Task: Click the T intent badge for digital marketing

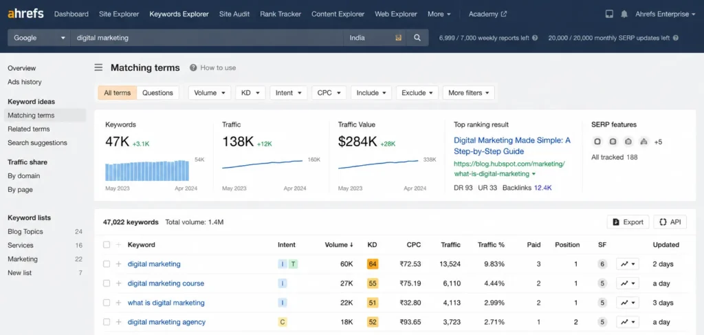Action: tap(293, 264)
